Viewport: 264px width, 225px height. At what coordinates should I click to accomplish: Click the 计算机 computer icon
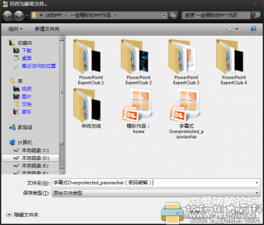click(x=13, y=142)
